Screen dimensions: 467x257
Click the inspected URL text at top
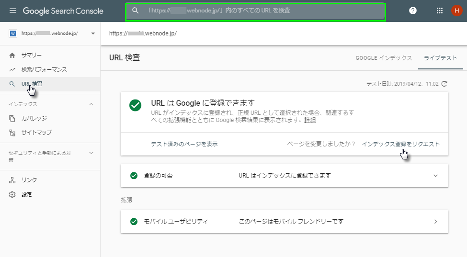coord(143,34)
